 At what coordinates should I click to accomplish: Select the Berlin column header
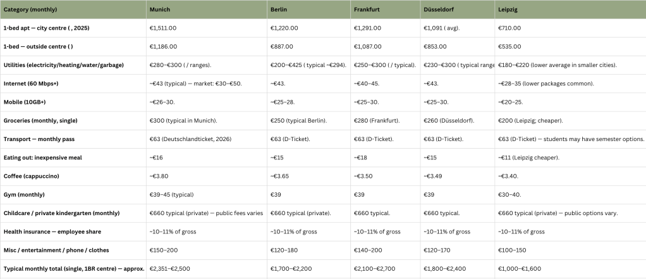(279, 10)
